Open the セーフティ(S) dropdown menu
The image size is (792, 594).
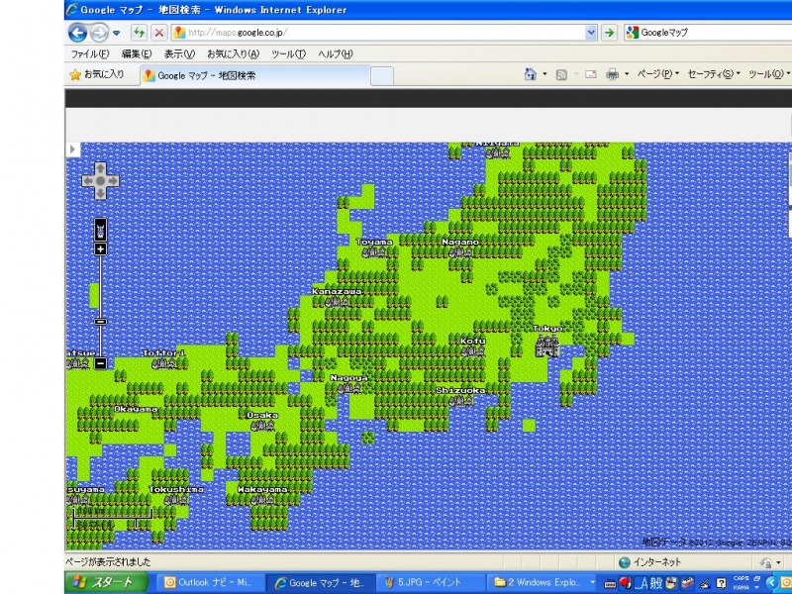pyautogui.click(x=714, y=74)
